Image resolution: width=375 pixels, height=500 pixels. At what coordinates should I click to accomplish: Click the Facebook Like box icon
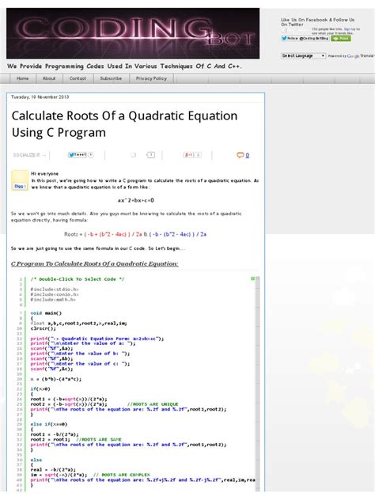coord(284,31)
